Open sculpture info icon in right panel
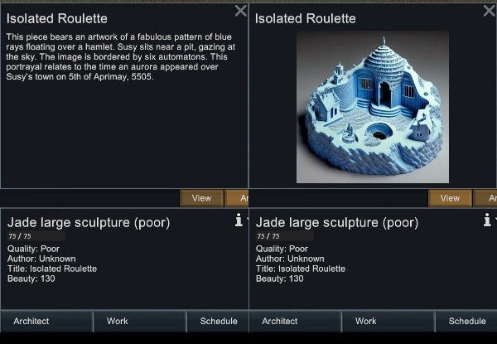497x344 pixels. (487, 220)
